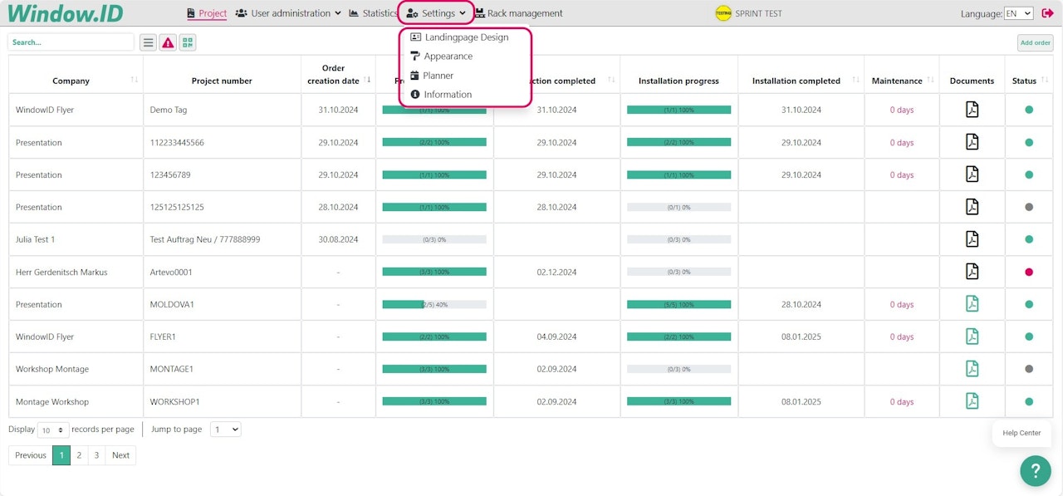Click the Help Center question mark icon
Image resolution: width=1063 pixels, height=496 pixels.
(1035, 471)
